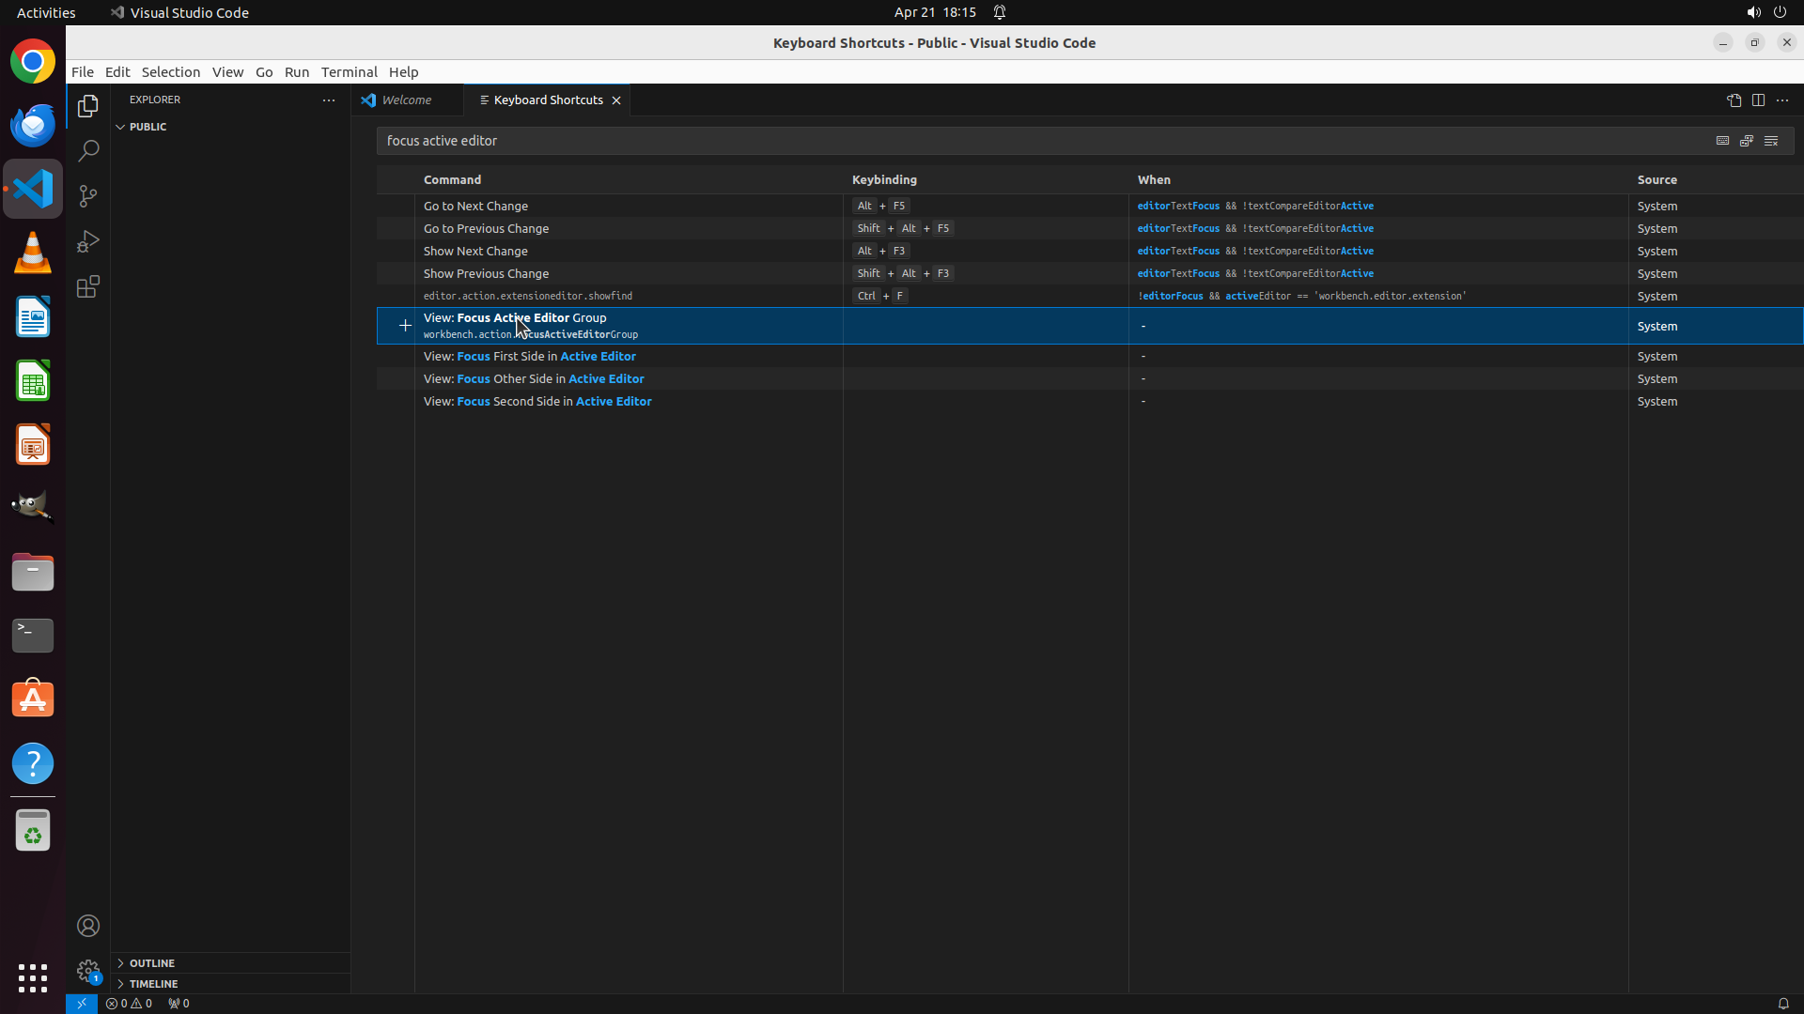This screenshot has height=1014, width=1804.
Task: Collapse the PUBLIC folder section
Action: pos(148,127)
